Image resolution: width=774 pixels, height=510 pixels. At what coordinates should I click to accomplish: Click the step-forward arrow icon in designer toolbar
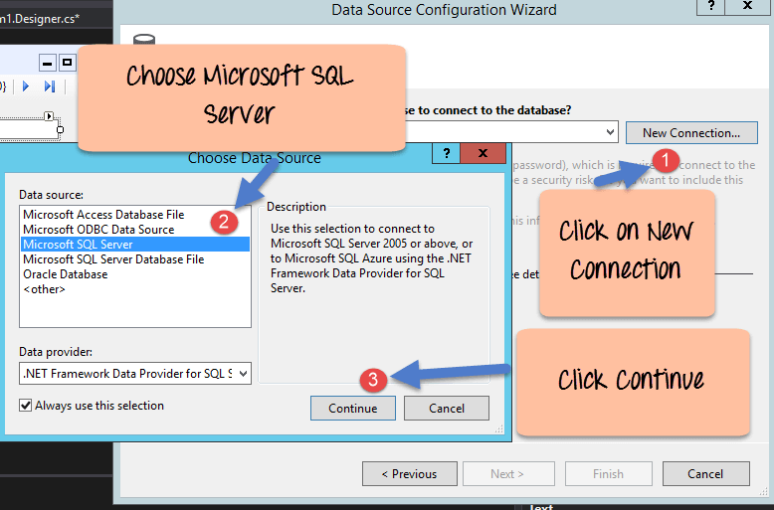pos(50,86)
